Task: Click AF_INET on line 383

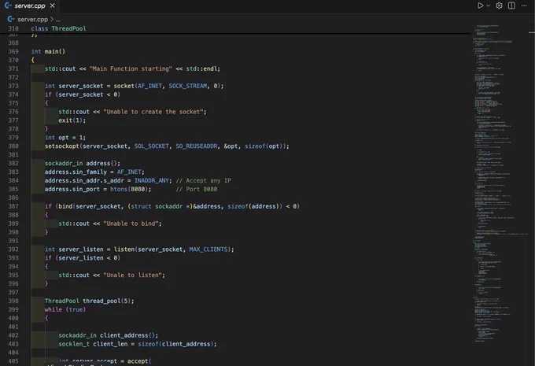Action: point(129,172)
